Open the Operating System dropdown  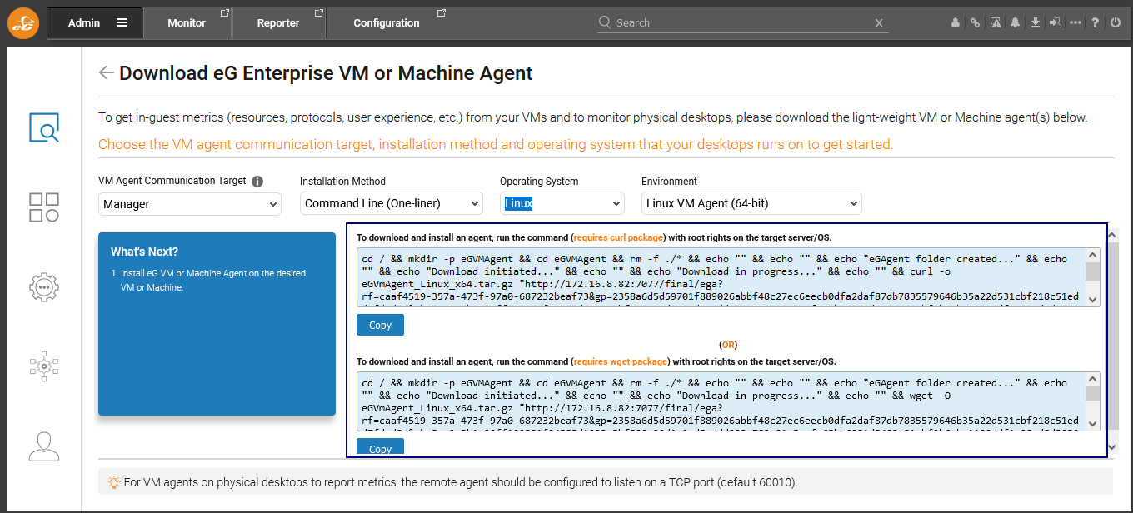[562, 203]
